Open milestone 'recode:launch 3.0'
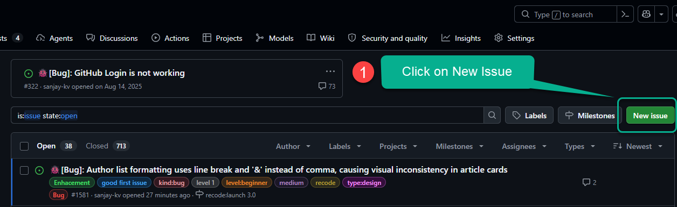Screen dimensions: 677x207 pos(225,195)
